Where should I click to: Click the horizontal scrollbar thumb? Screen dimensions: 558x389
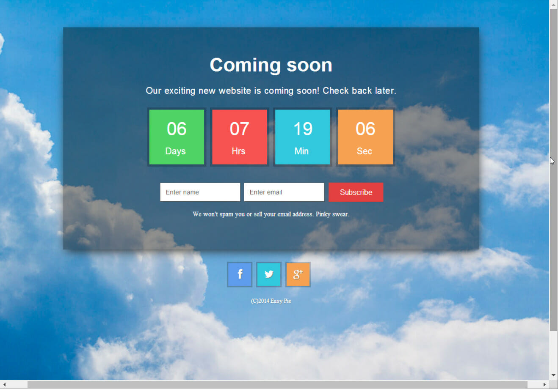click(x=277, y=385)
